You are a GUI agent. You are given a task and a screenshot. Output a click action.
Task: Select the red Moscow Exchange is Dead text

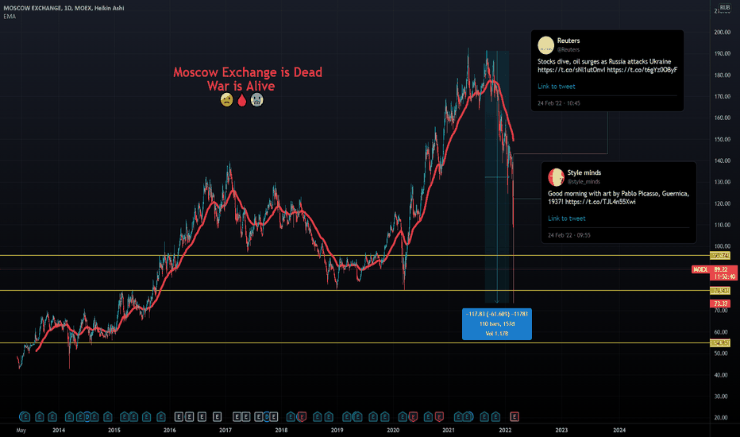click(248, 72)
